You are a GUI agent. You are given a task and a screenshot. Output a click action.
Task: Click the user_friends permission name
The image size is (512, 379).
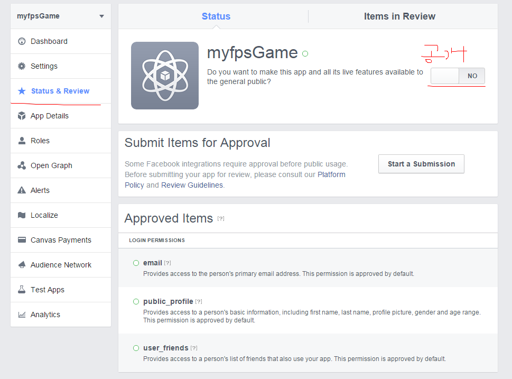(x=166, y=348)
